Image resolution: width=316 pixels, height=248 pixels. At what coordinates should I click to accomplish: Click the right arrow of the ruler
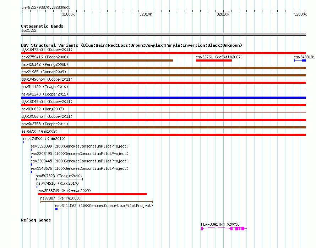pyautogui.click(x=305, y=11)
